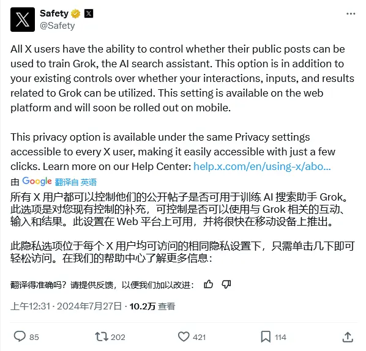
Task: Click the 上午12:31 · 2024年7月27日 timestamp
Action: [x=66, y=306]
